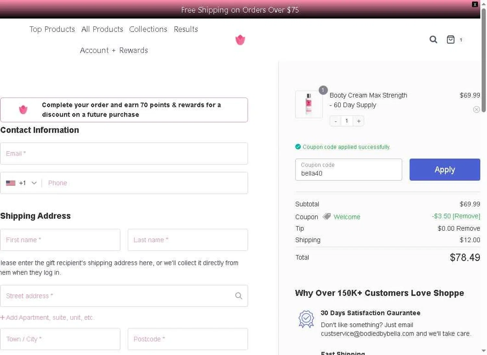Click the page vertical scrollbar
The height and width of the screenshot is (355, 487).
click(x=484, y=60)
